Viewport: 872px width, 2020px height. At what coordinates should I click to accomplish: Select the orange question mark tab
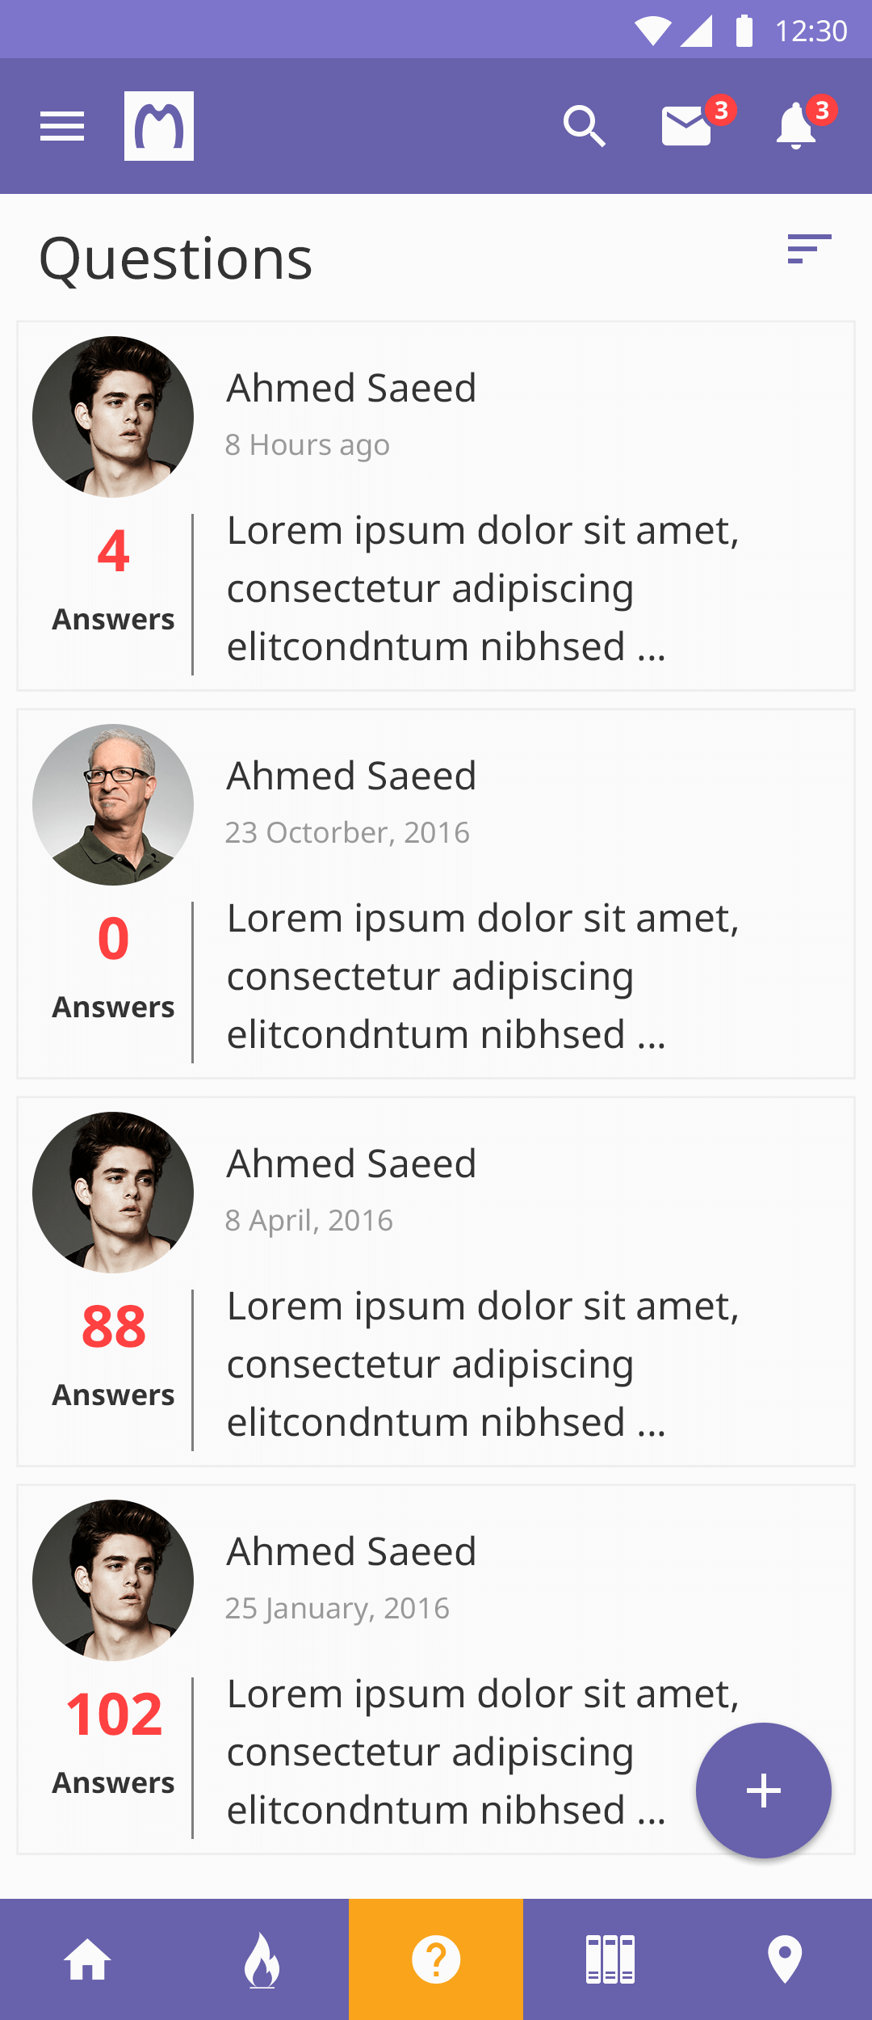point(436,1959)
